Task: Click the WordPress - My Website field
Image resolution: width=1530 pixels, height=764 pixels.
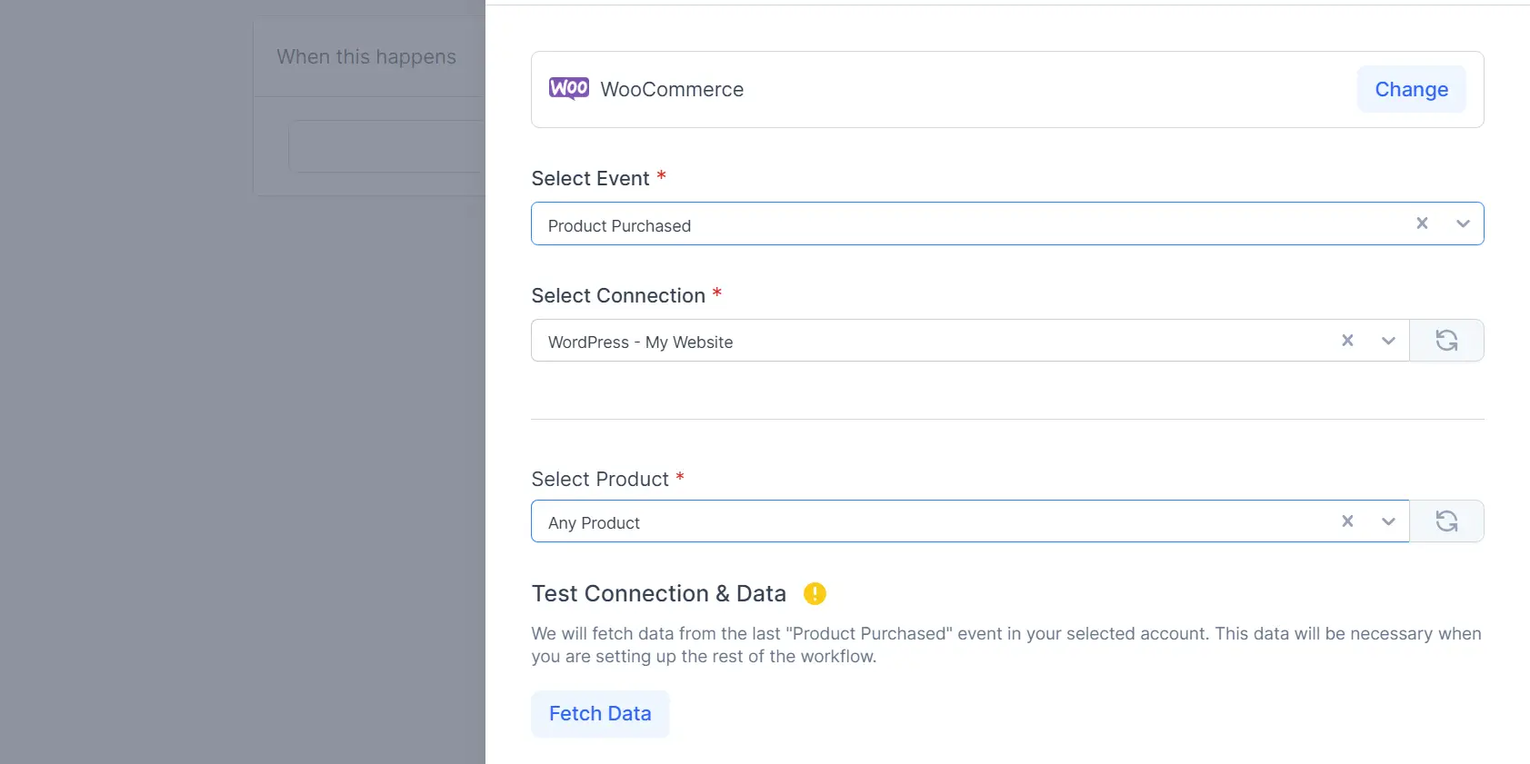Action: tap(970, 341)
